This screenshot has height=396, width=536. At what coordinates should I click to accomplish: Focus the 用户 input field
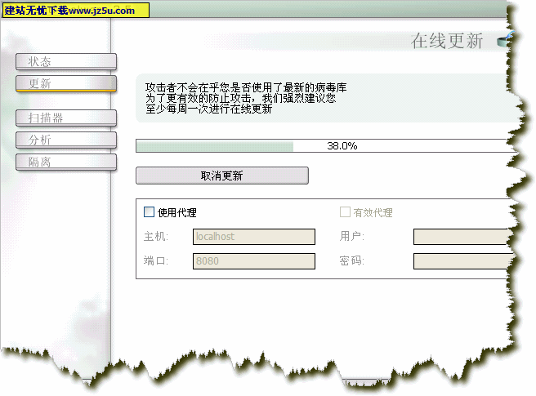462,237
